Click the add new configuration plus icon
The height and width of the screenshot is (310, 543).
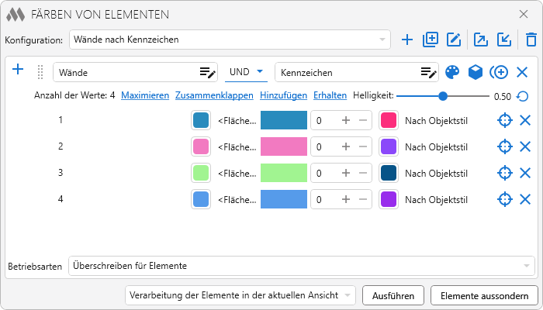click(x=407, y=40)
